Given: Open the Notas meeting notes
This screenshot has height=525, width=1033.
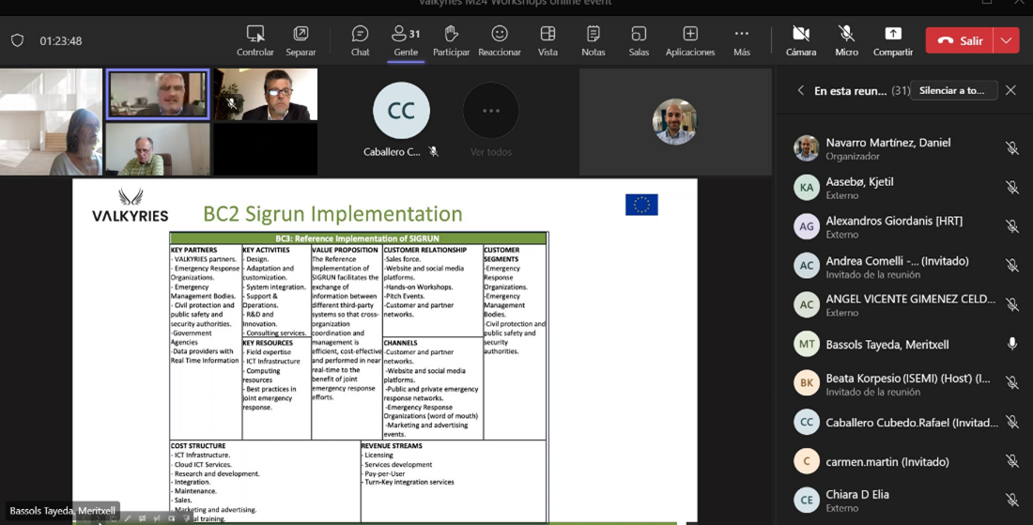Looking at the screenshot, I should 593,40.
